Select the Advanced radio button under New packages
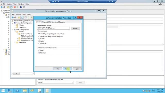This screenshot has height=93, width=165. pyautogui.click(x=39, y=43)
